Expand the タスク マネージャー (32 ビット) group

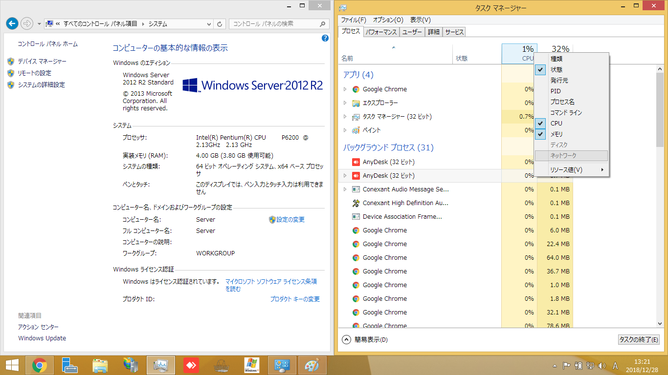tap(345, 117)
